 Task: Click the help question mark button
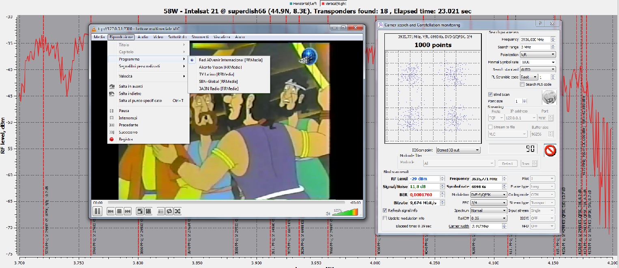click(540, 24)
